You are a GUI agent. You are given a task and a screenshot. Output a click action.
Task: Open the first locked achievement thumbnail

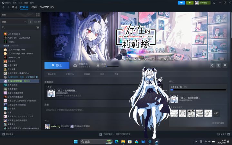click(174, 113)
